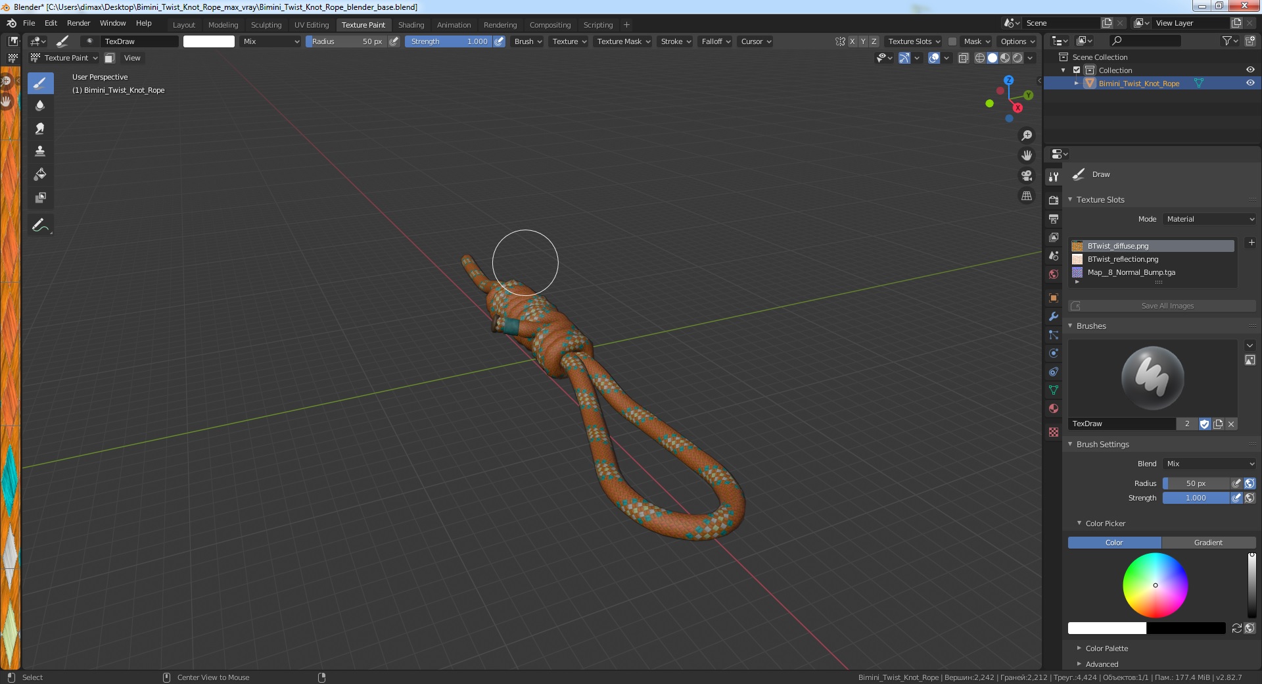Open the File menu
The image size is (1262, 684).
pyautogui.click(x=29, y=23)
